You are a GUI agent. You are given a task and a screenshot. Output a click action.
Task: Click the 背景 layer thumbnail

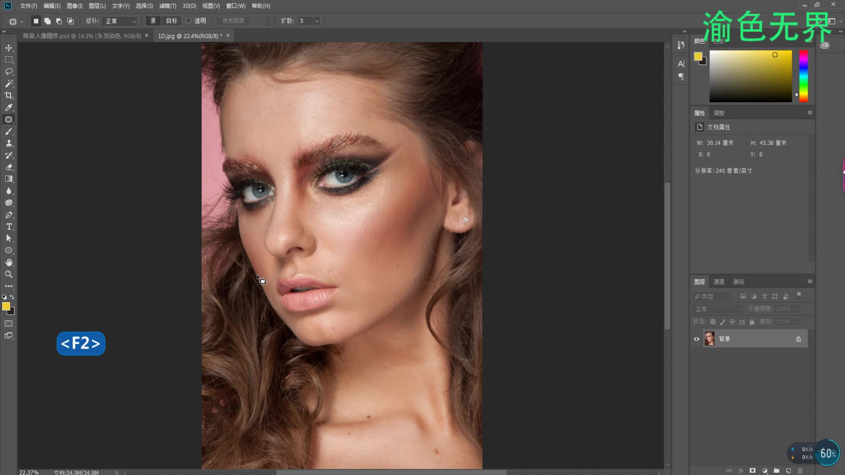point(709,339)
